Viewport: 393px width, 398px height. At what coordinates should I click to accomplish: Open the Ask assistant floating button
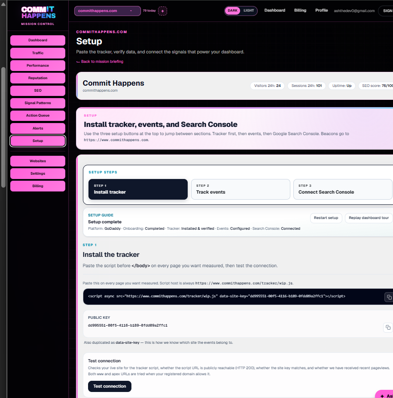tap(384, 395)
